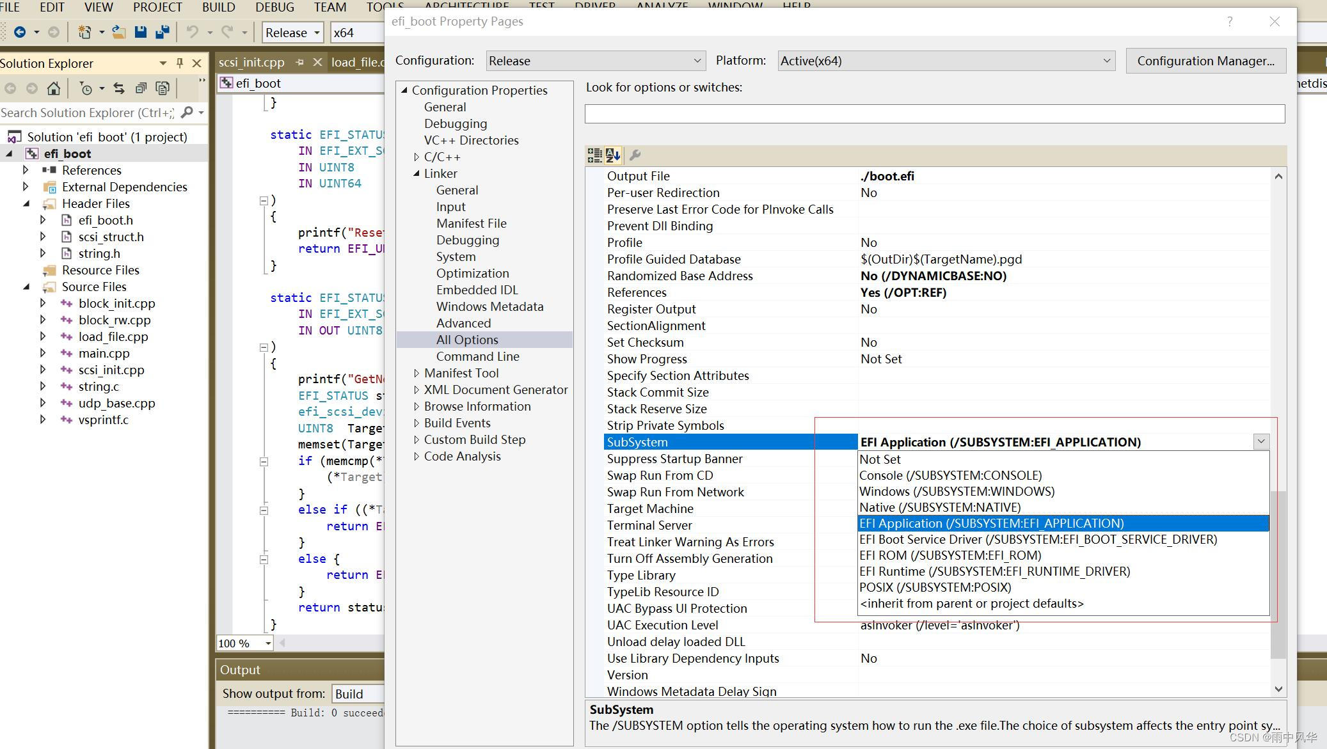The image size is (1327, 749).
Task: Click the Open File folder icon
Action: (118, 32)
